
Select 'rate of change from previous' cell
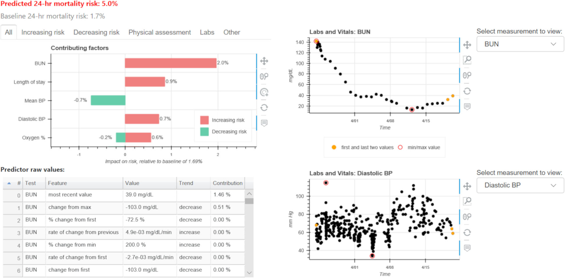[84, 232]
